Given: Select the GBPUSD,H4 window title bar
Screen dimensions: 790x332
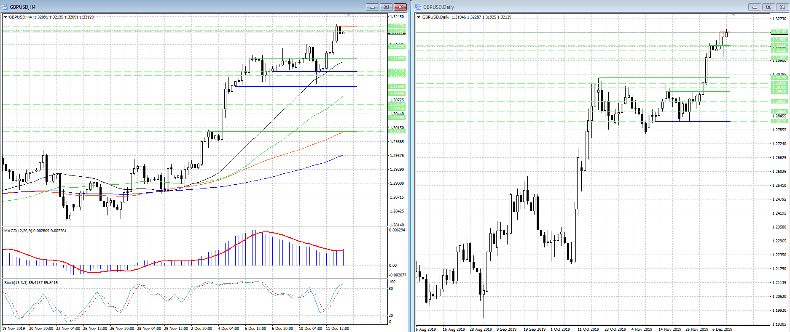Looking at the screenshot, I should coord(169,7).
